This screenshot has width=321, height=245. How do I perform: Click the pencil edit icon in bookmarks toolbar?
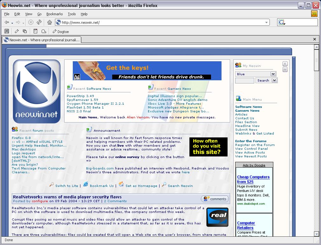17,31
